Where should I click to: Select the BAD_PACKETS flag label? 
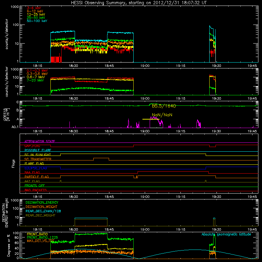[x=36, y=190]
